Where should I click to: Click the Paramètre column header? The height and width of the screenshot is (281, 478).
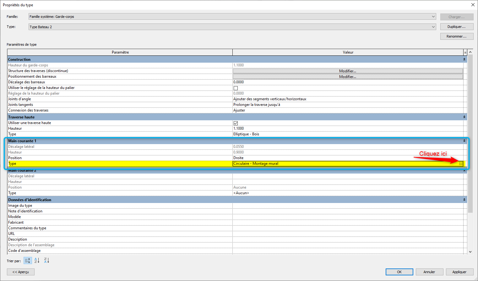pyautogui.click(x=120, y=52)
